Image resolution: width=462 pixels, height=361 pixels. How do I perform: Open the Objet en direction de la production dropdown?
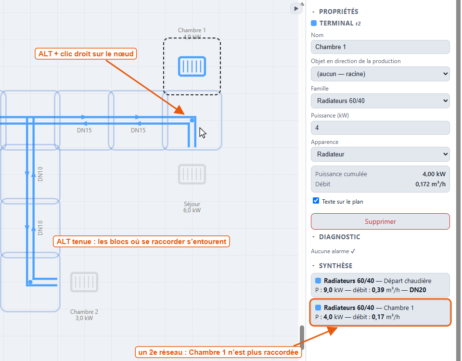[x=380, y=74]
